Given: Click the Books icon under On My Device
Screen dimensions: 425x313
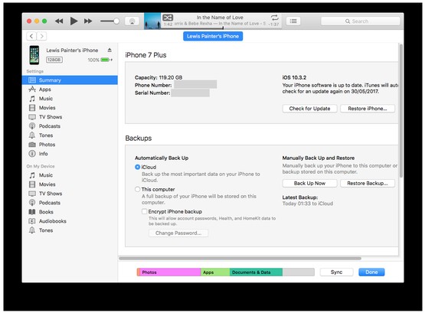Looking at the screenshot, I should [32, 212].
